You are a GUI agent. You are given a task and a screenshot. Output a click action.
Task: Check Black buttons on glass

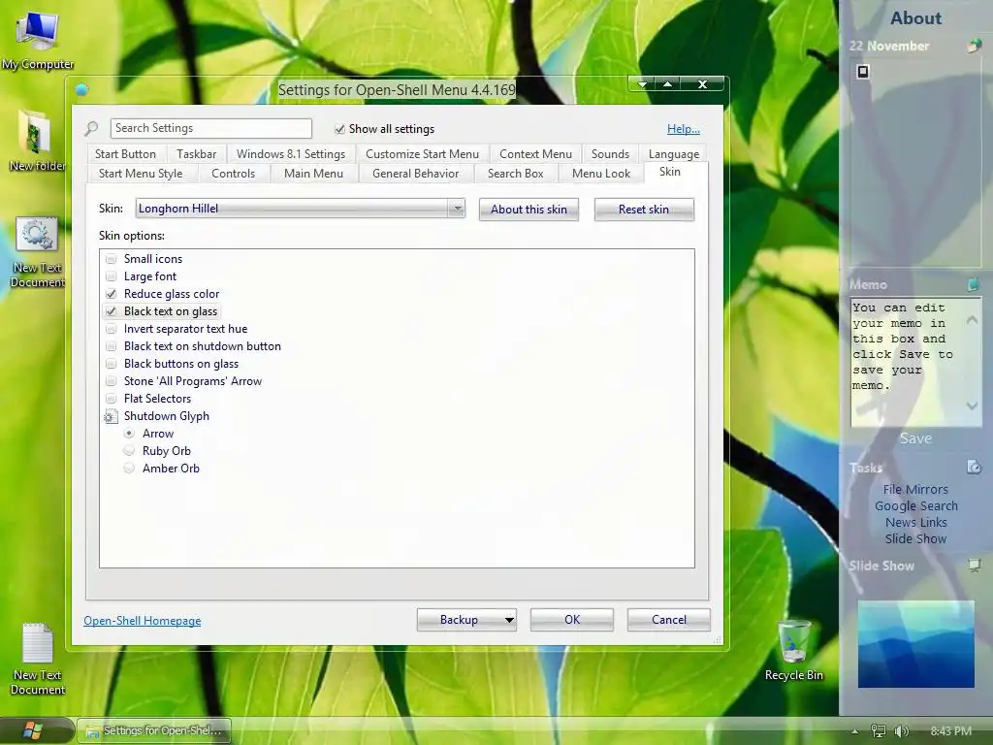112,364
